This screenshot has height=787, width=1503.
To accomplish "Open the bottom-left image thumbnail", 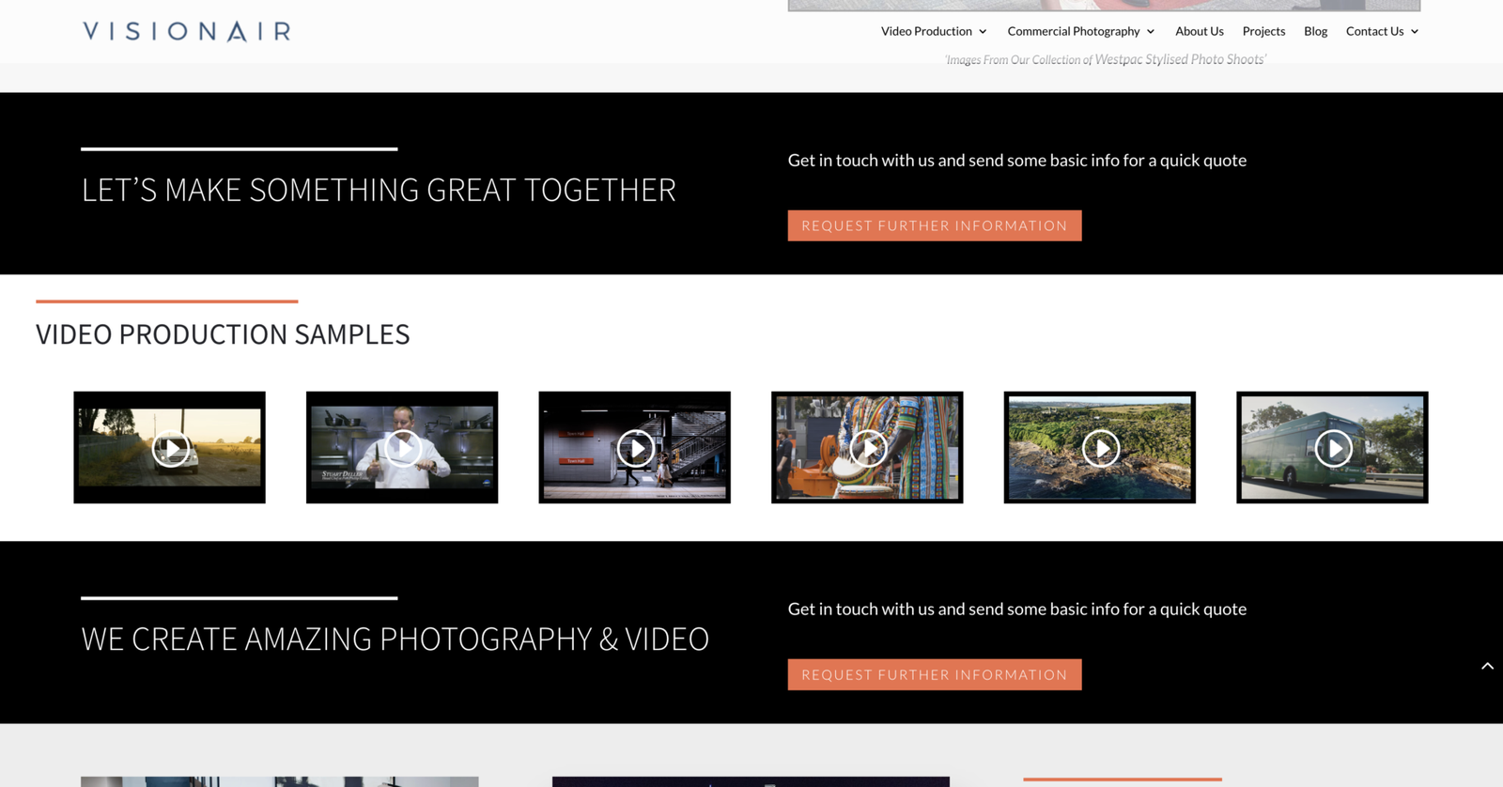I will tap(279, 781).
